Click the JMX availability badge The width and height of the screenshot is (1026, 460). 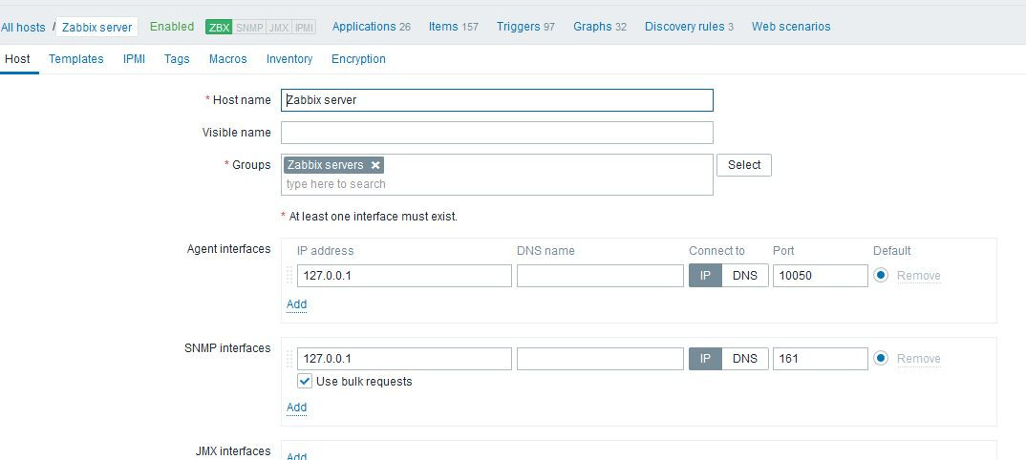pyautogui.click(x=280, y=27)
